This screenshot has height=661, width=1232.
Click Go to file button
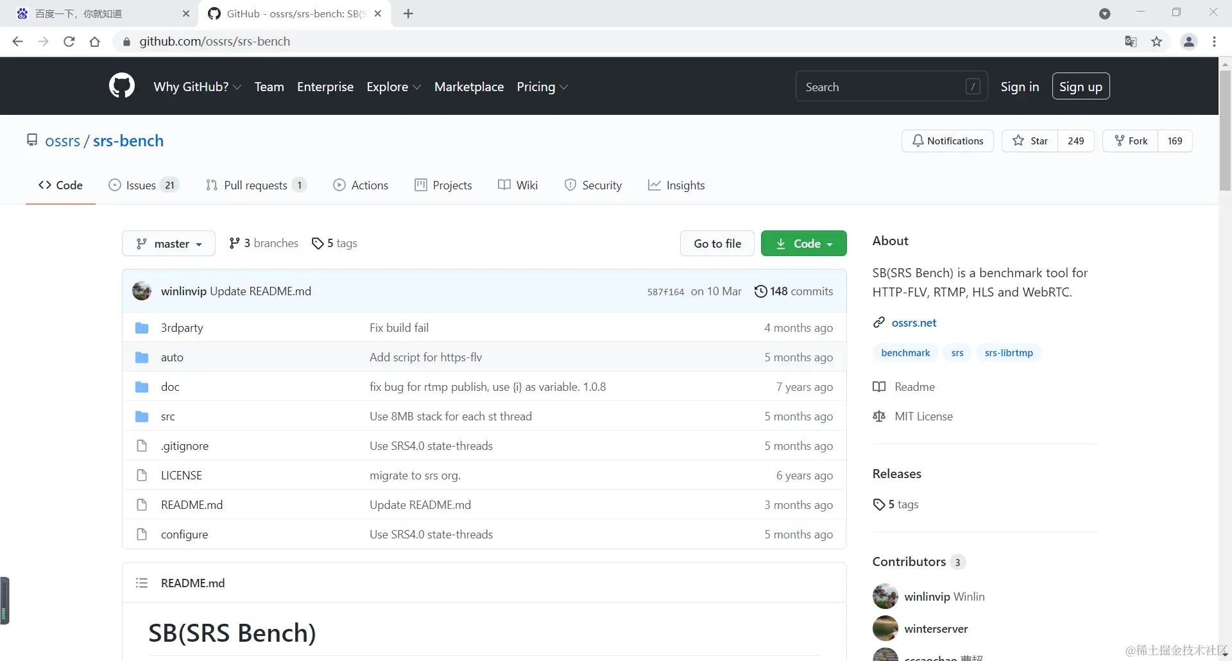point(717,243)
